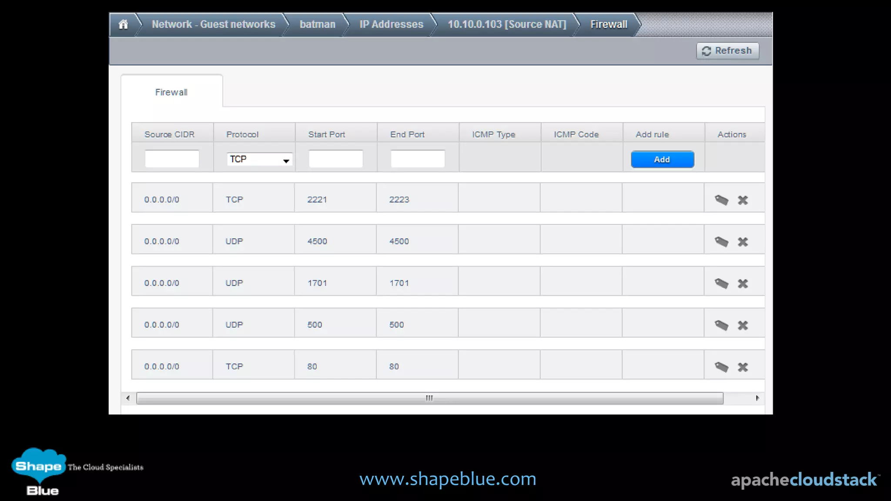Delete the TCP 2221-2223 rule

(743, 200)
